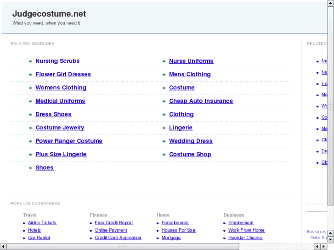
Task: Open the Wedding Dress link
Action: tap(191, 141)
